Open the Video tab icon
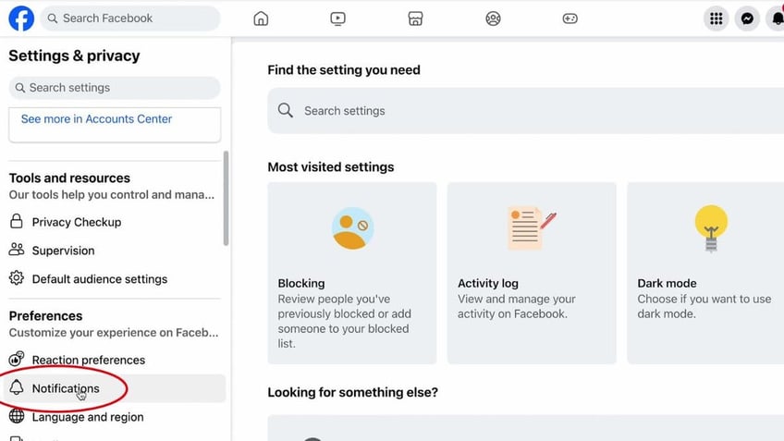This screenshot has width=784, height=441. (338, 18)
